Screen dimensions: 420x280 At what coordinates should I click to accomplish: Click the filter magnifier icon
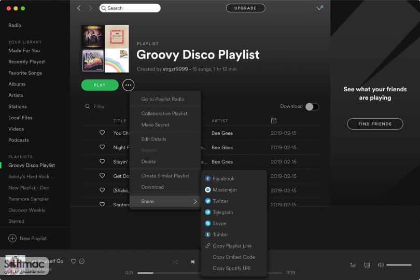(x=88, y=106)
